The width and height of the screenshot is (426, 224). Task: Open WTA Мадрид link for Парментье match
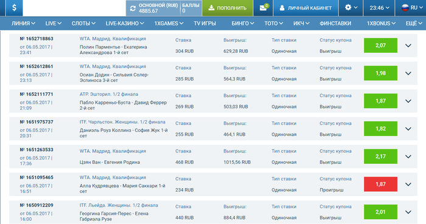coord(113,39)
